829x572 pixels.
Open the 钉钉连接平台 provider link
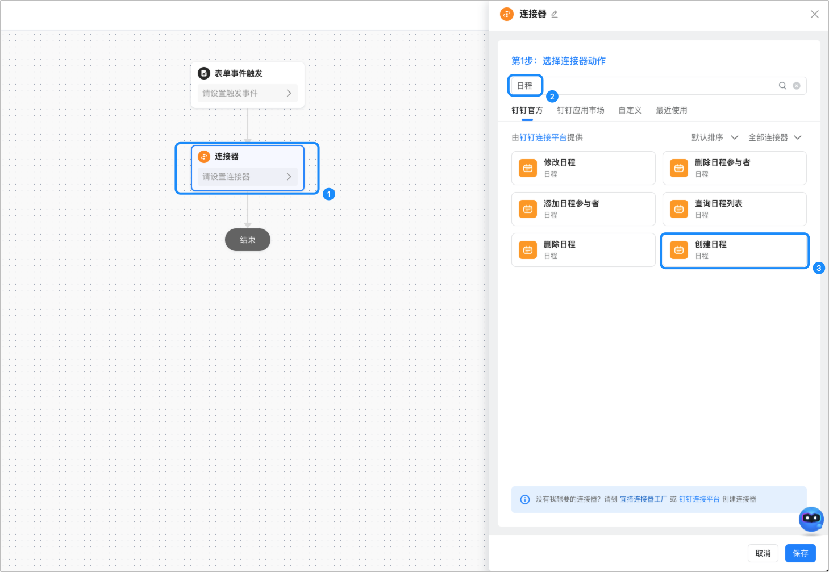(543, 137)
